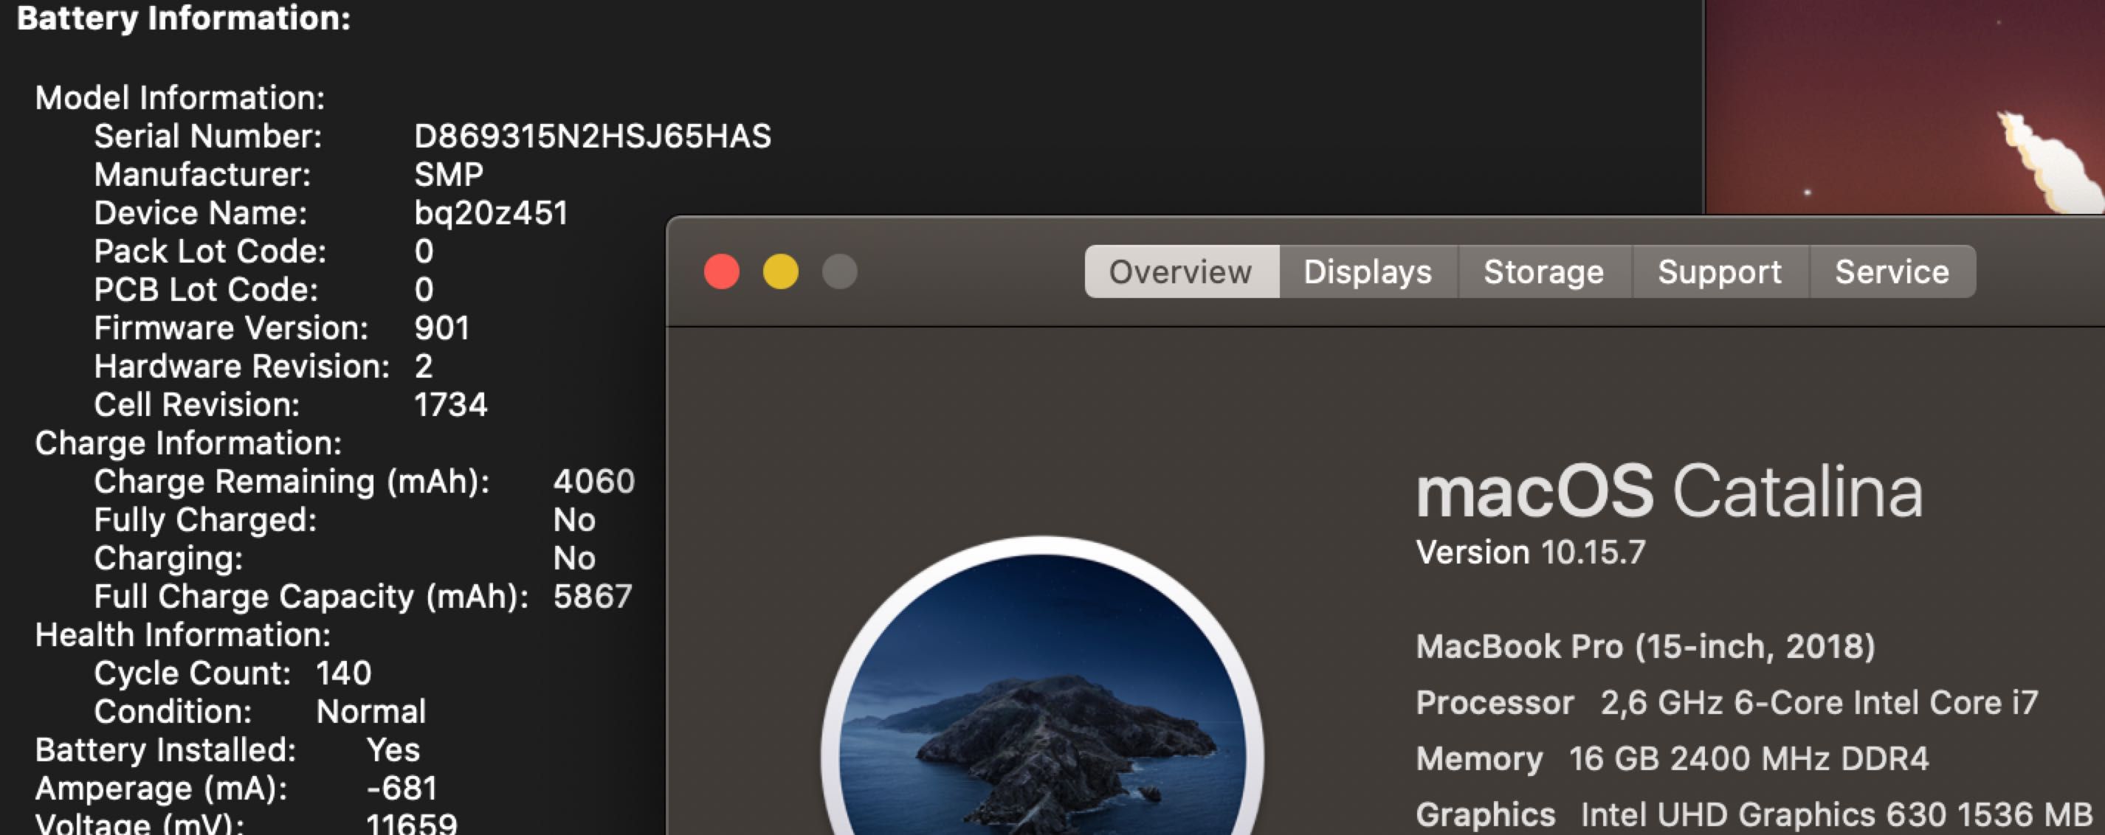The image size is (2105, 835).
Task: Open the Displays tab
Action: coord(1368,271)
